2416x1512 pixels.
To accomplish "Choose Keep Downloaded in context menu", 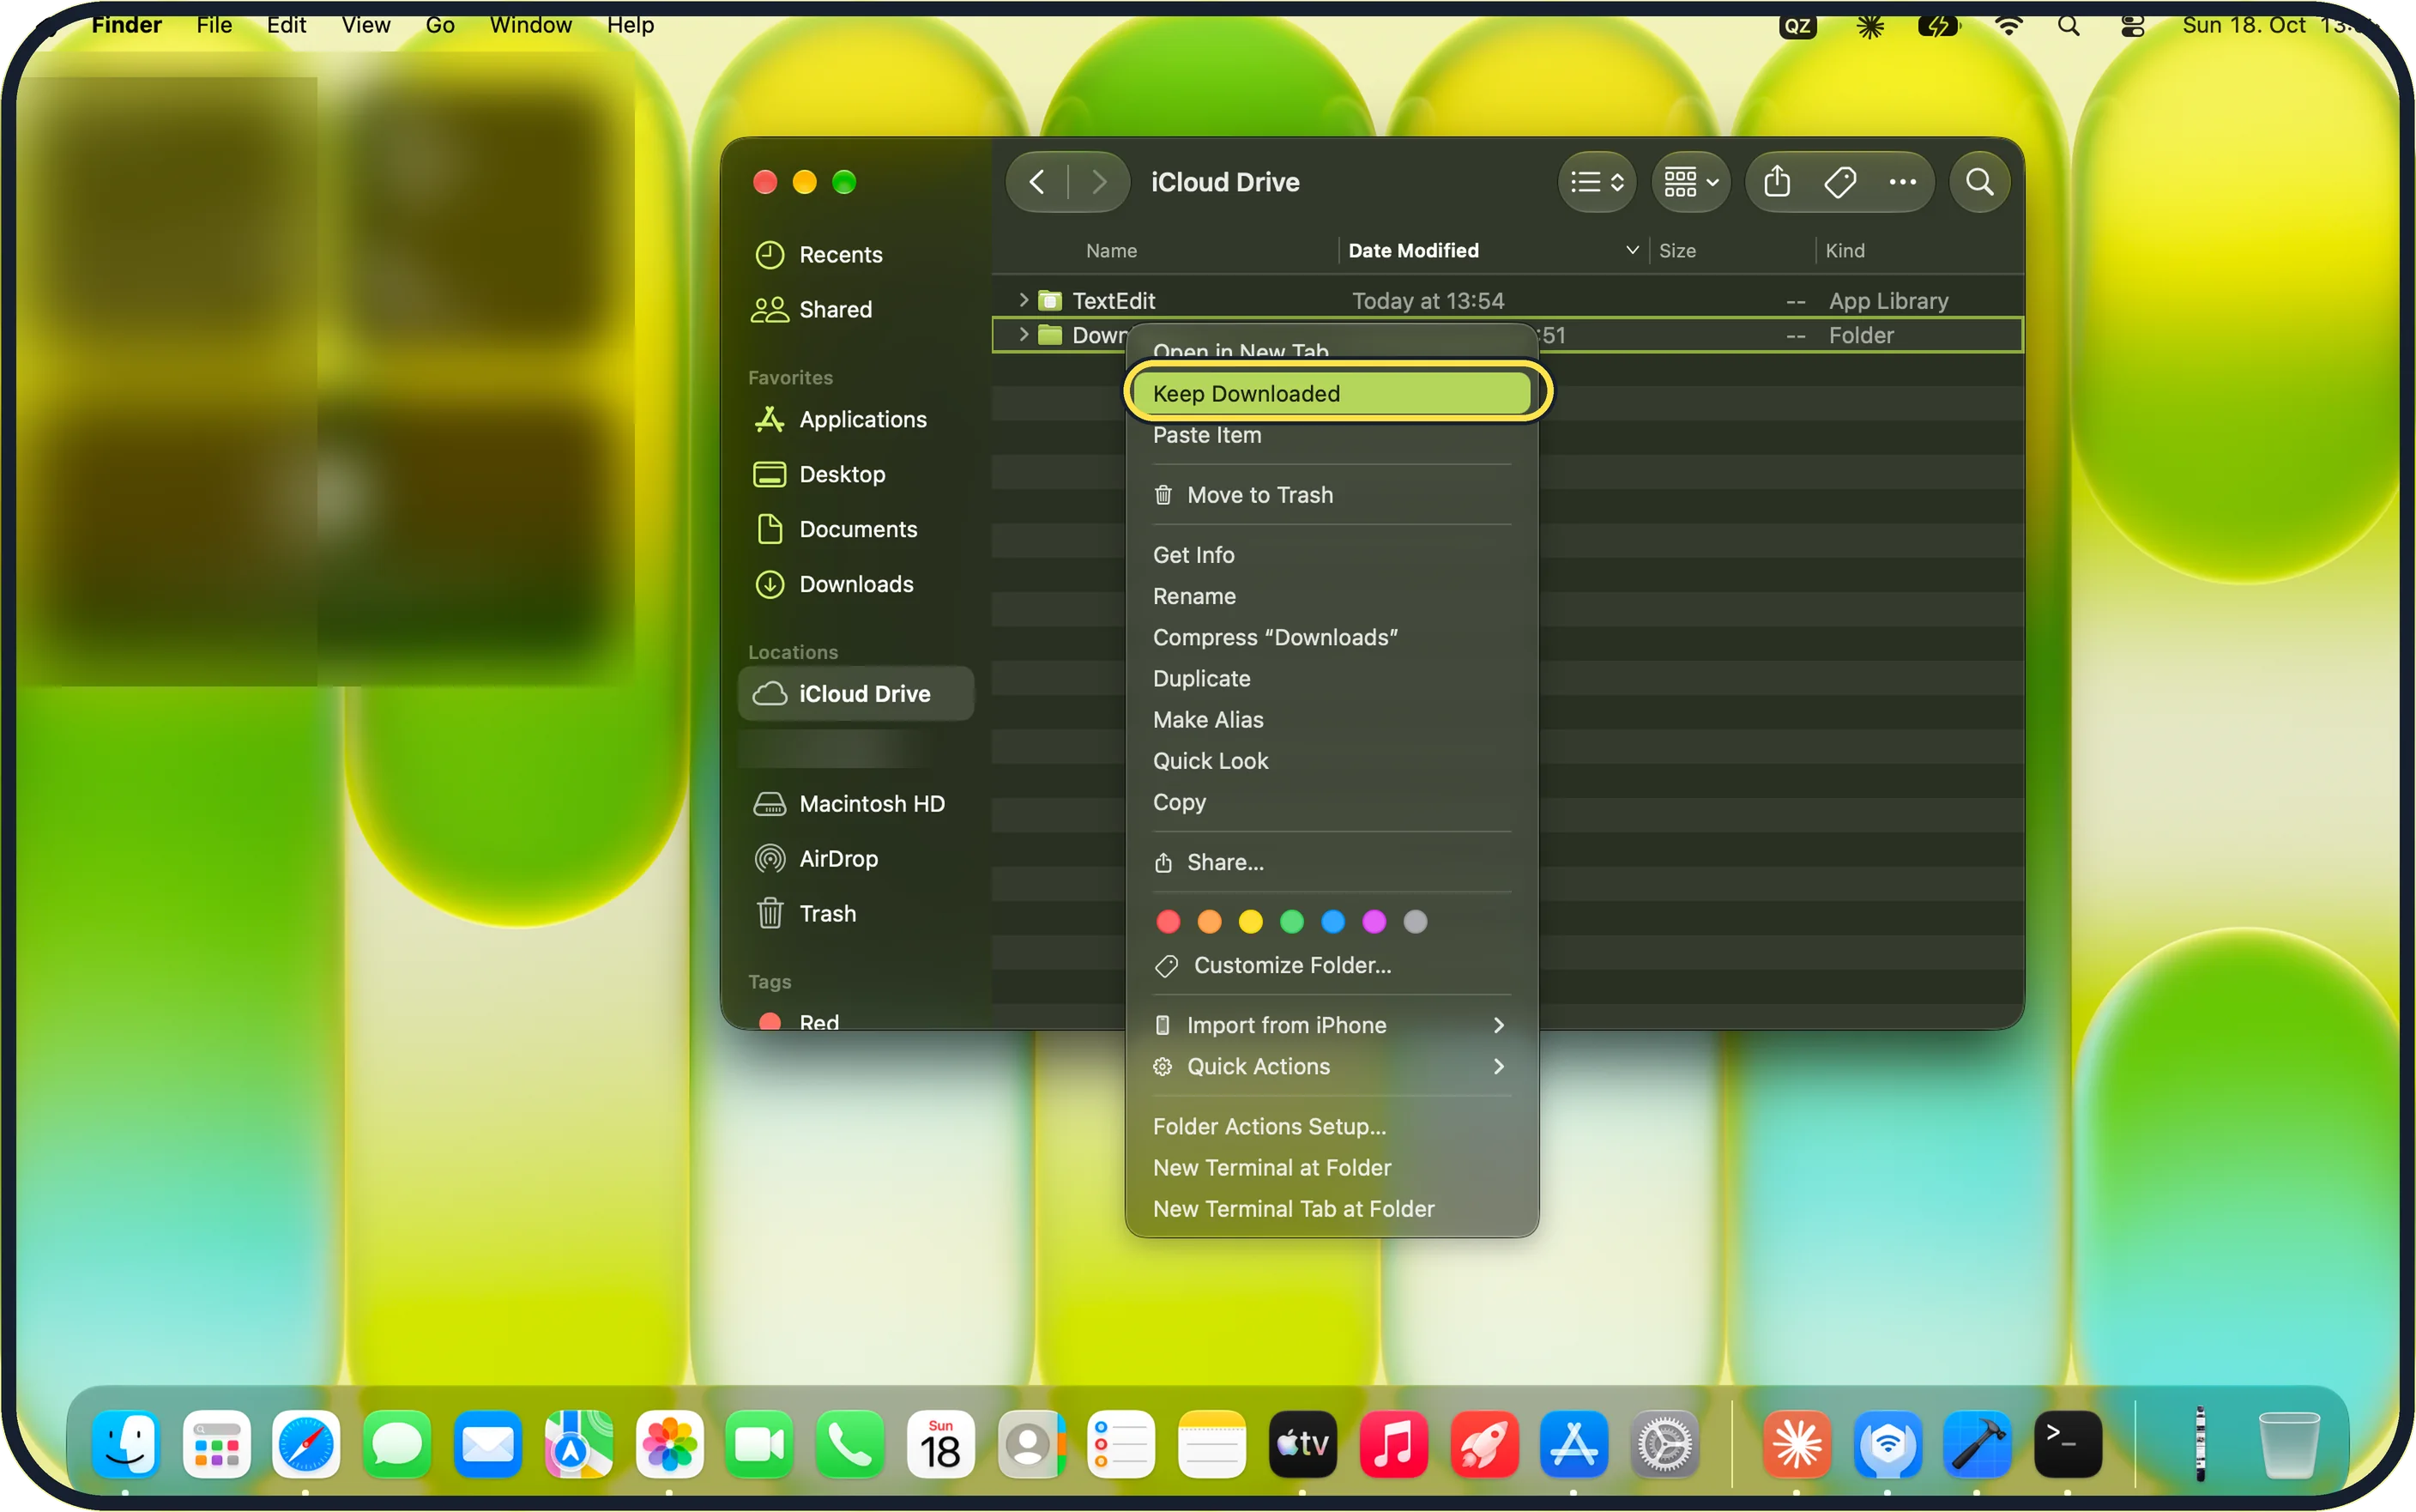I will point(1331,393).
